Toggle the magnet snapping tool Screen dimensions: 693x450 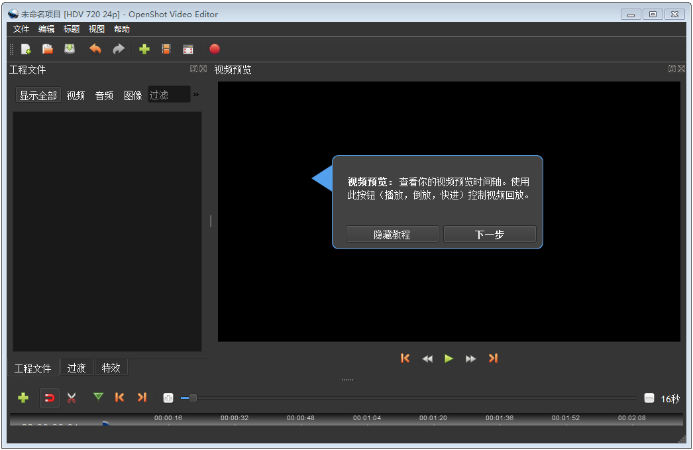click(x=49, y=398)
